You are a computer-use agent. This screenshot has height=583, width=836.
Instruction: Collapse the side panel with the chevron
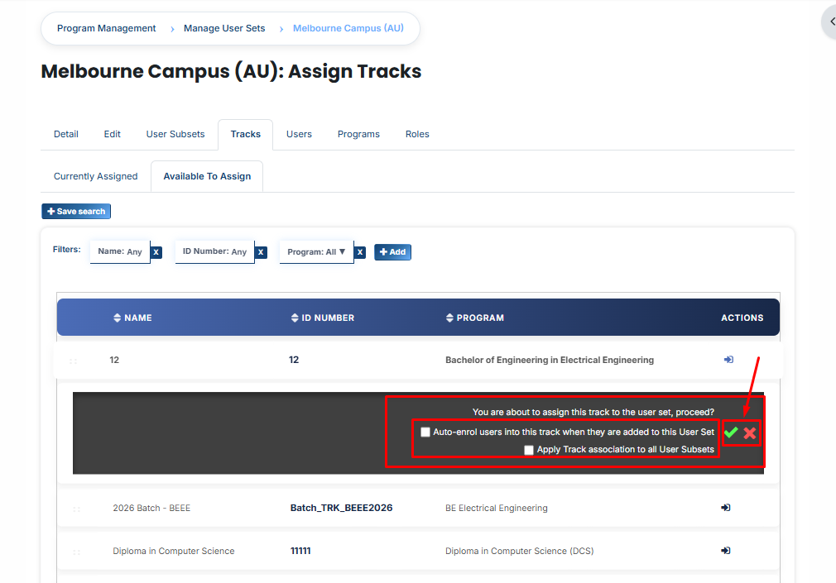(832, 22)
